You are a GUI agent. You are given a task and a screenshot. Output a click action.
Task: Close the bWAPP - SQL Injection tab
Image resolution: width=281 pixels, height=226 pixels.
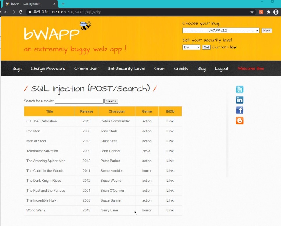tap(54, 4)
